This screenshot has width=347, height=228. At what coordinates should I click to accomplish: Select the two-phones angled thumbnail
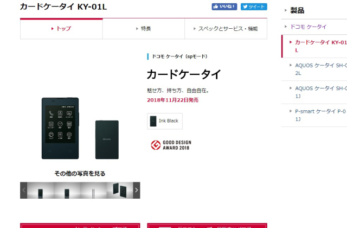120,191
